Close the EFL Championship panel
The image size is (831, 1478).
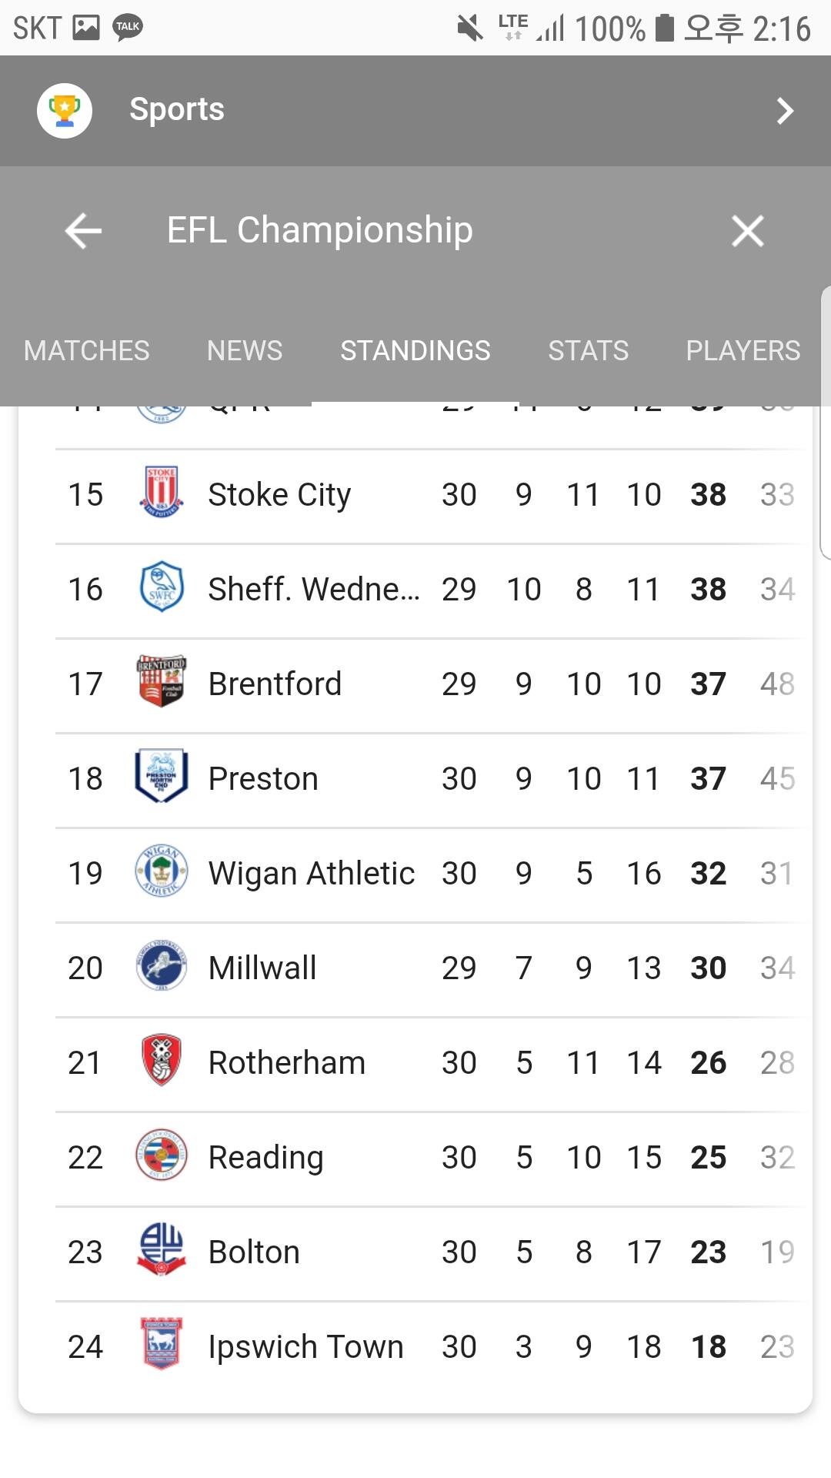(747, 231)
